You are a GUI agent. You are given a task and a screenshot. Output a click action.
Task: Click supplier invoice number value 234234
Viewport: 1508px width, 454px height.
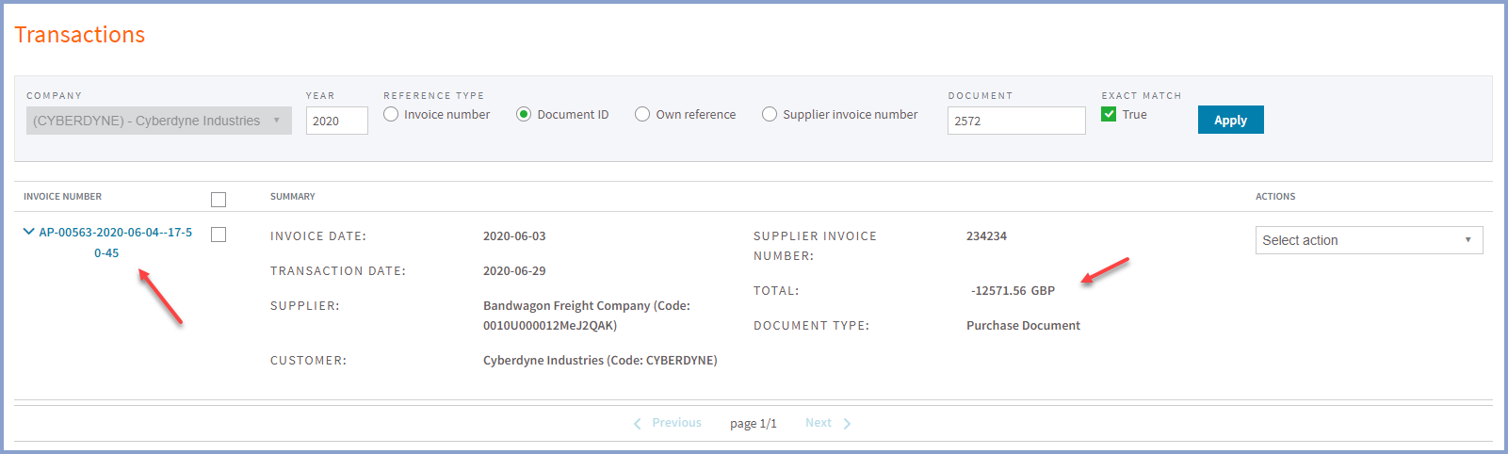(x=986, y=236)
